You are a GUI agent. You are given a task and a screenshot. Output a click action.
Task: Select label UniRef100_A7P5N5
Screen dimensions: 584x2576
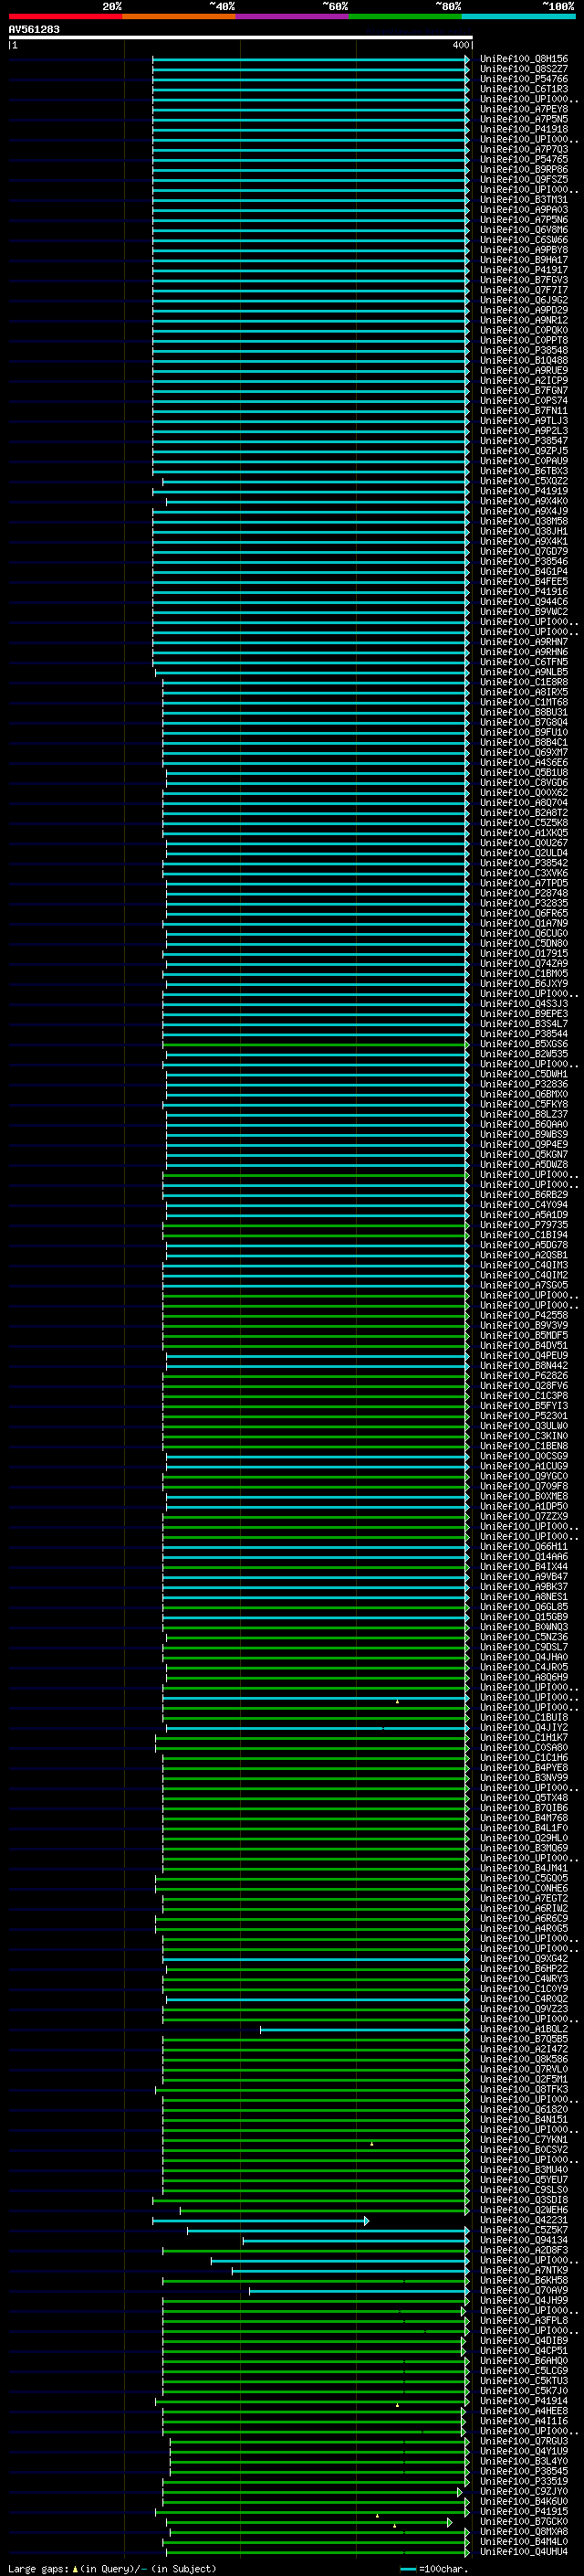pos(523,119)
